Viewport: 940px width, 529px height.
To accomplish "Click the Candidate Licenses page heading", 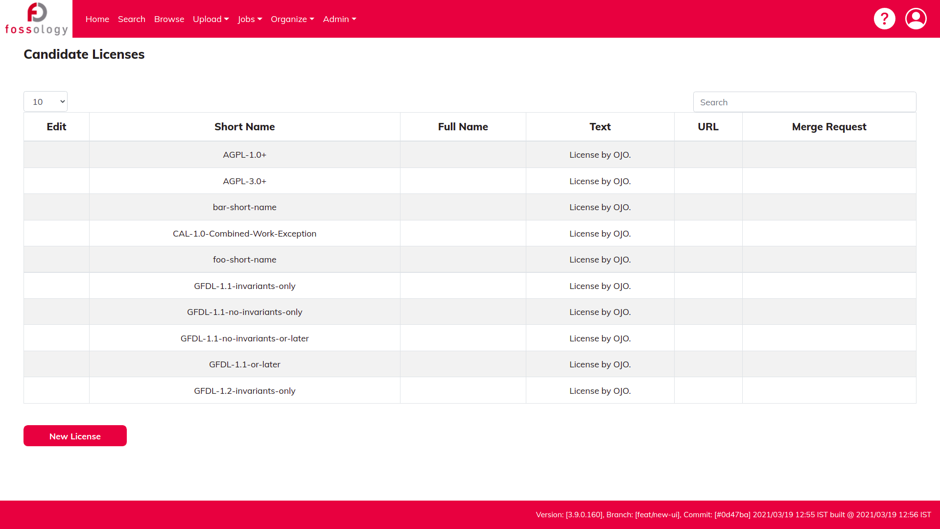I will (84, 54).
